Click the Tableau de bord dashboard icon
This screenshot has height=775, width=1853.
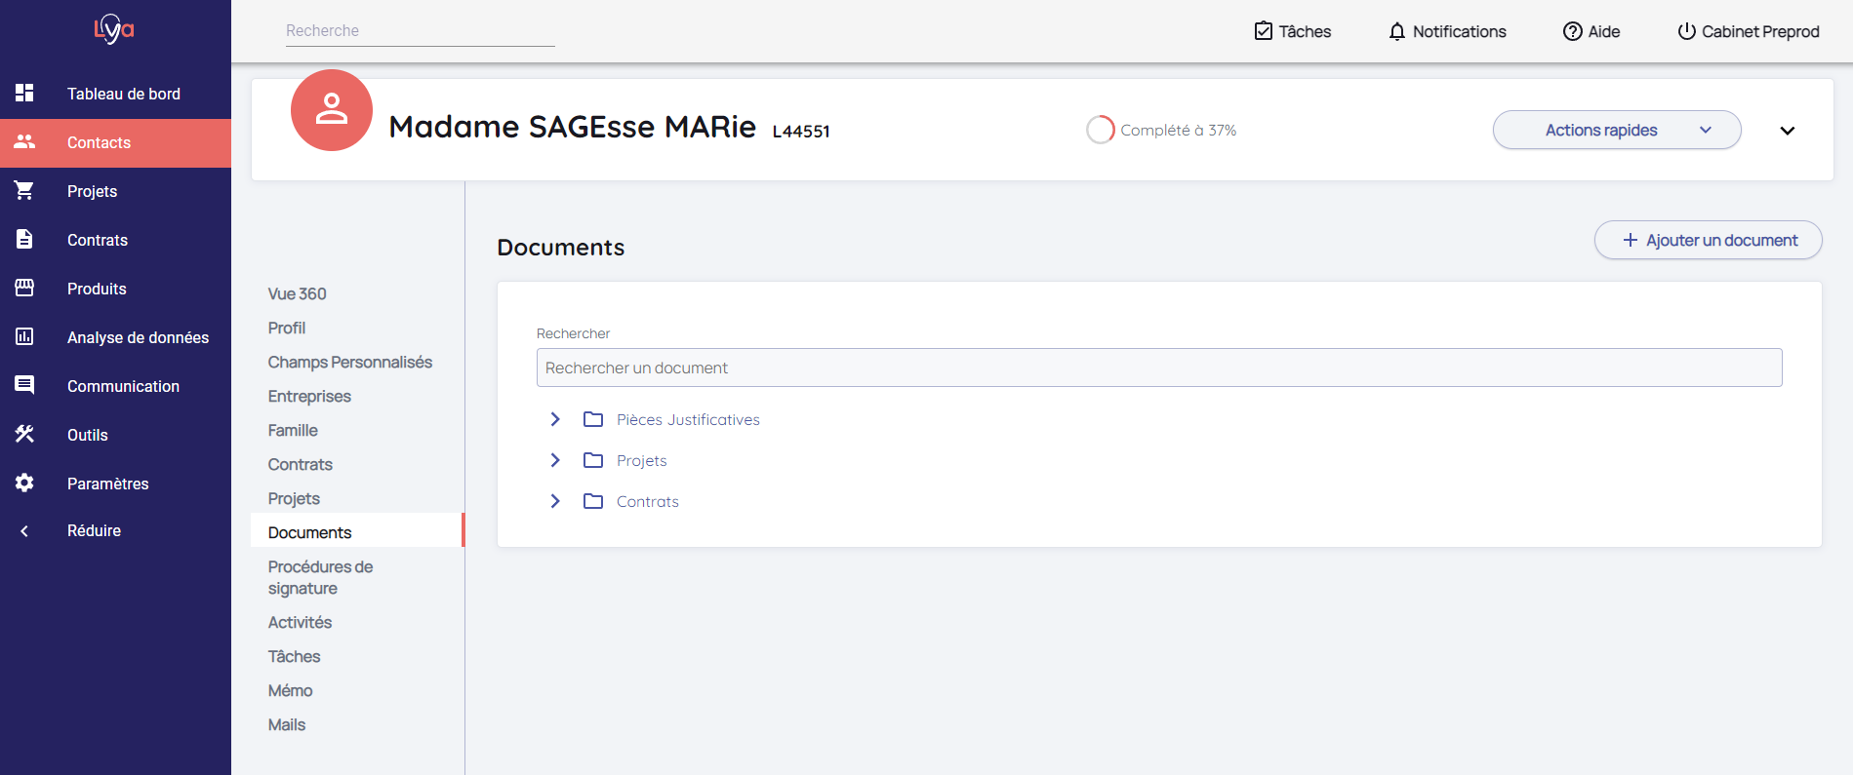24,93
